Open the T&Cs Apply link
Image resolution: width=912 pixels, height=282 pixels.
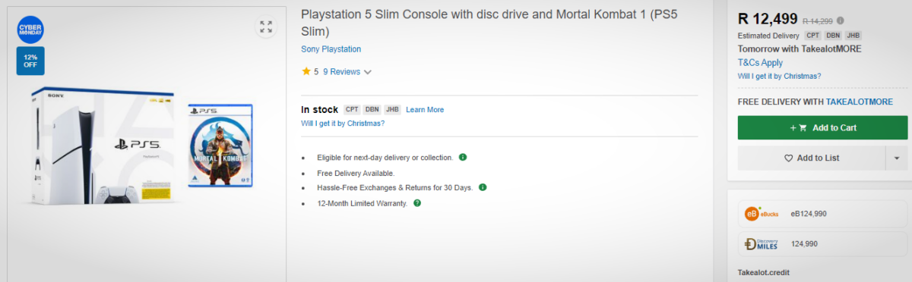point(760,63)
